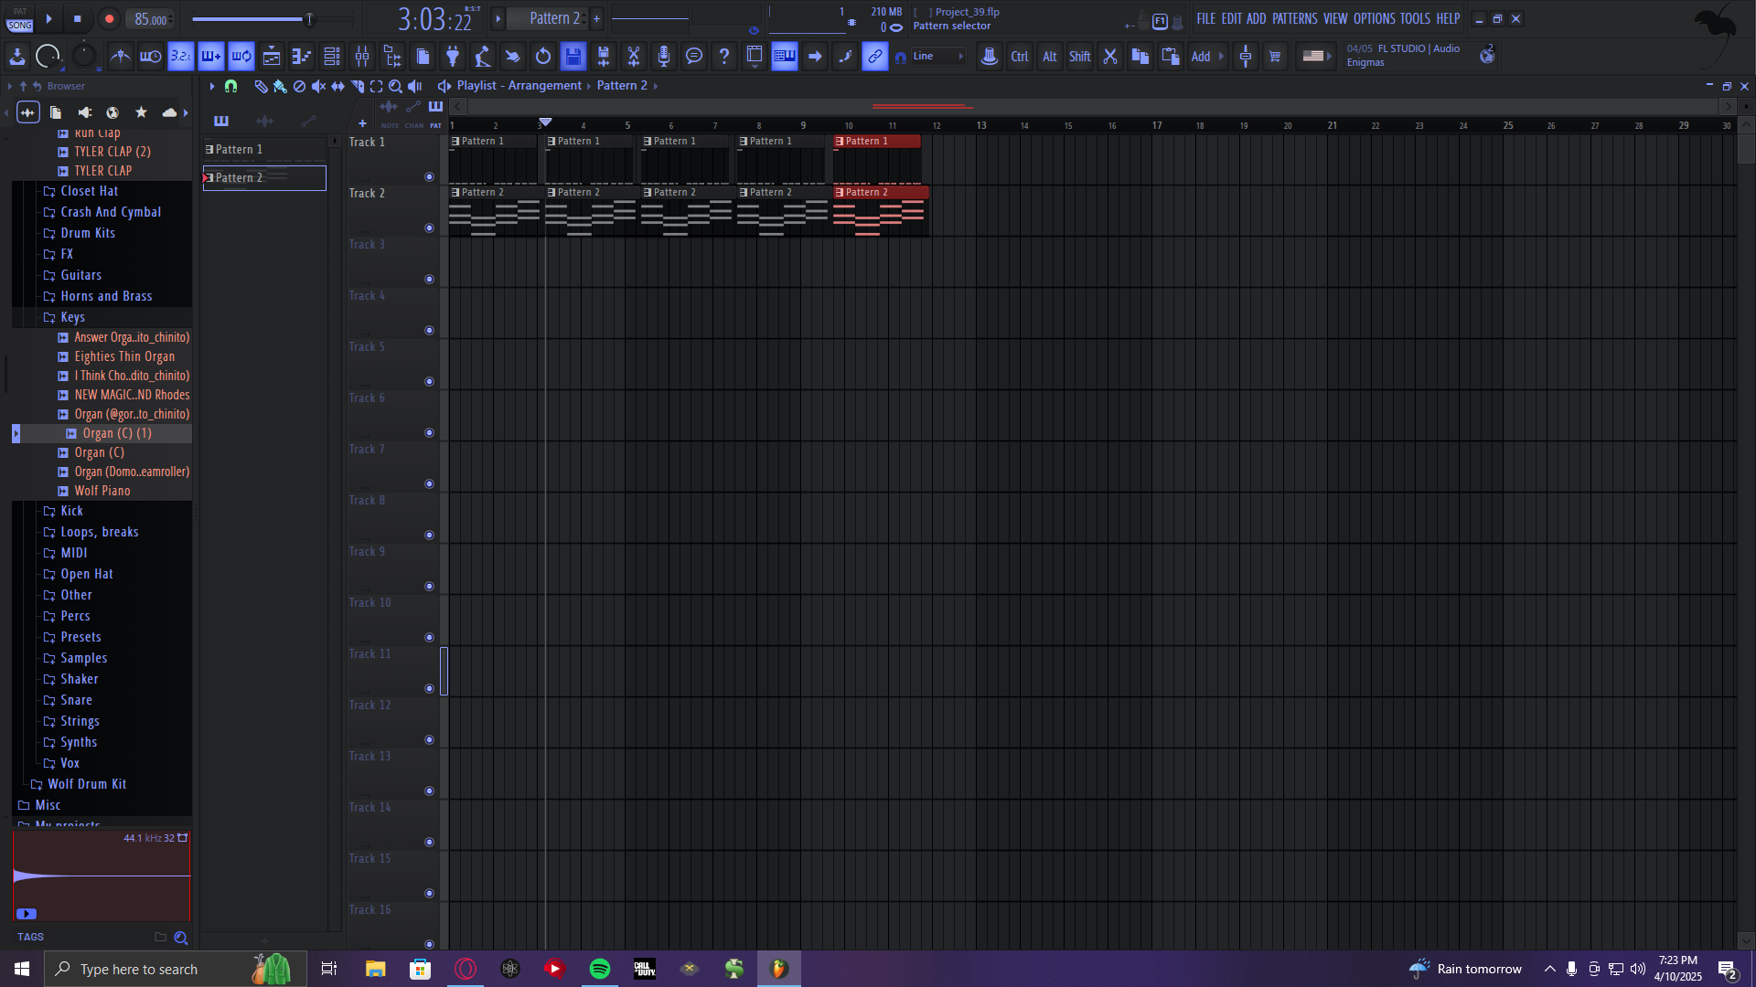
Task: Toggle the playlist snap magnet
Action: [x=230, y=86]
